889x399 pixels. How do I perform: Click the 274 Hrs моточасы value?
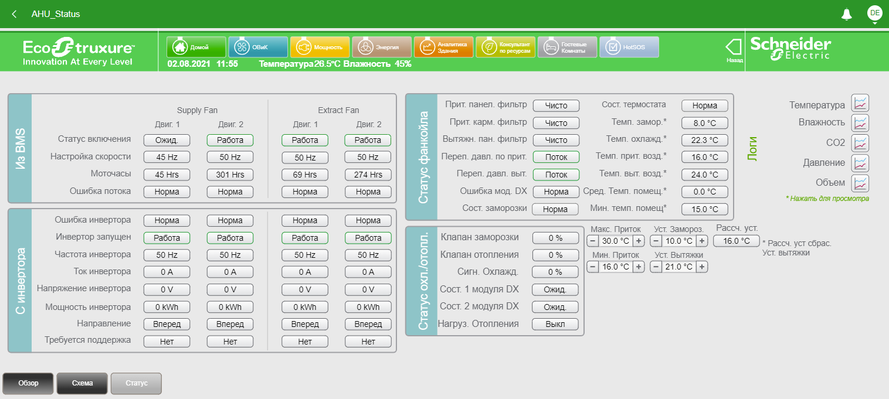pyautogui.click(x=368, y=175)
